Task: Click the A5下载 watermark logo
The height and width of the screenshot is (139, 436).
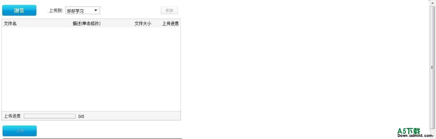Action: [409, 131]
